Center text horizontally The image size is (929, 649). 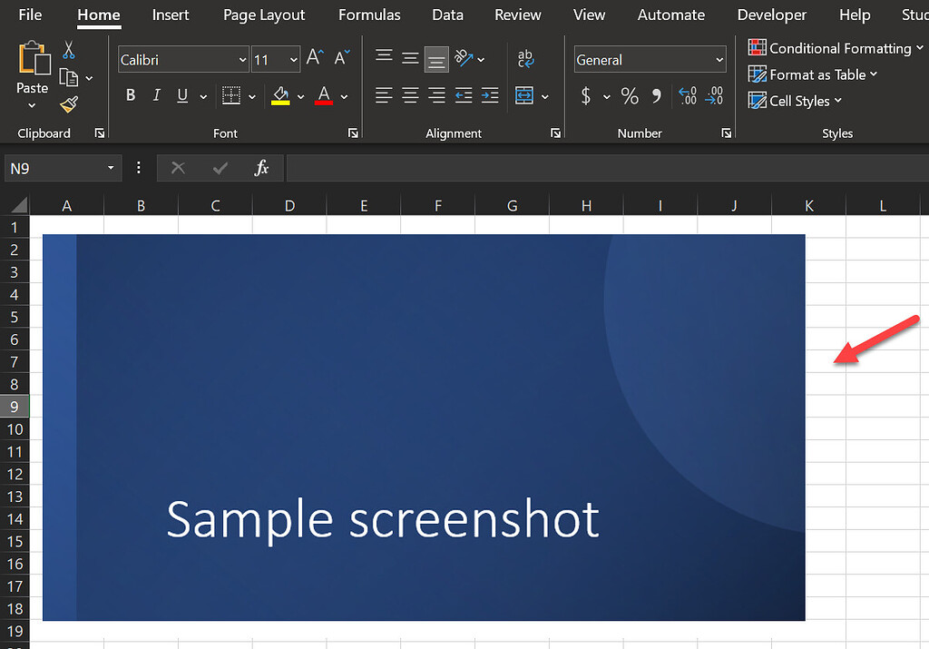[410, 95]
